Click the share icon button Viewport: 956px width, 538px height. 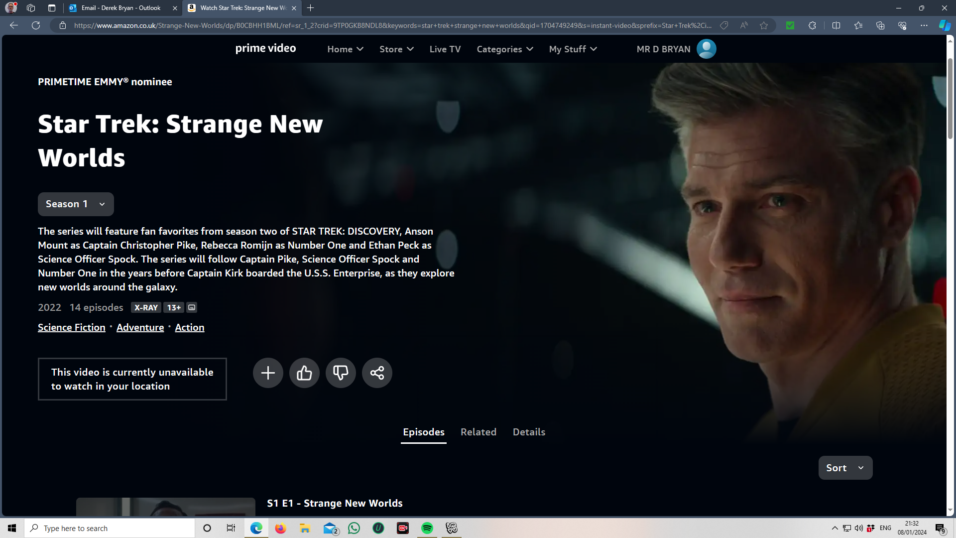pos(377,373)
